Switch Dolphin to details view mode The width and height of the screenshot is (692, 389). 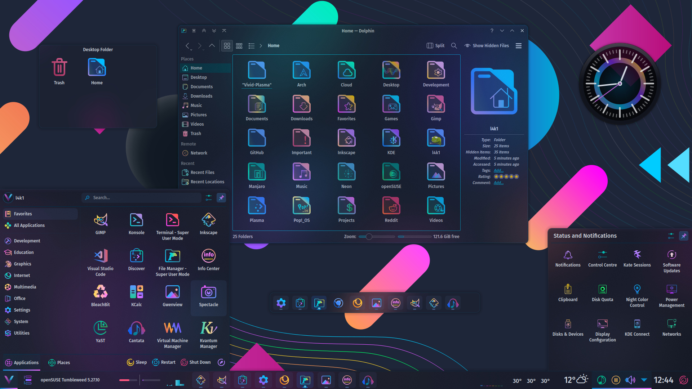click(x=252, y=46)
